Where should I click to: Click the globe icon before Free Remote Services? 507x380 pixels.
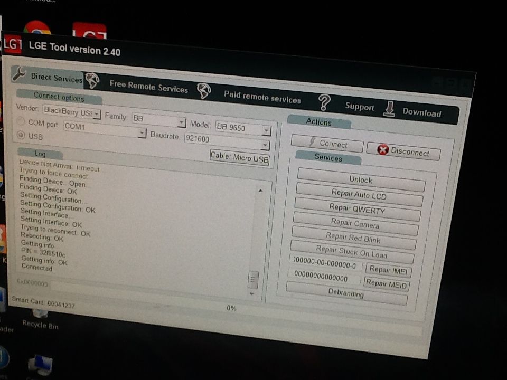(92, 81)
